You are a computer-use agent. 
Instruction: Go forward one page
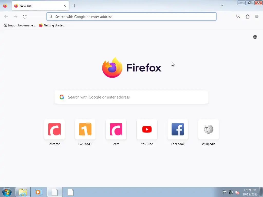pyautogui.click(x=15, y=17)
